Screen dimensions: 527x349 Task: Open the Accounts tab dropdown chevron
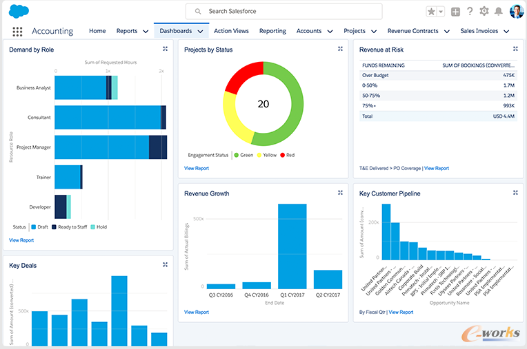(330, 32)
